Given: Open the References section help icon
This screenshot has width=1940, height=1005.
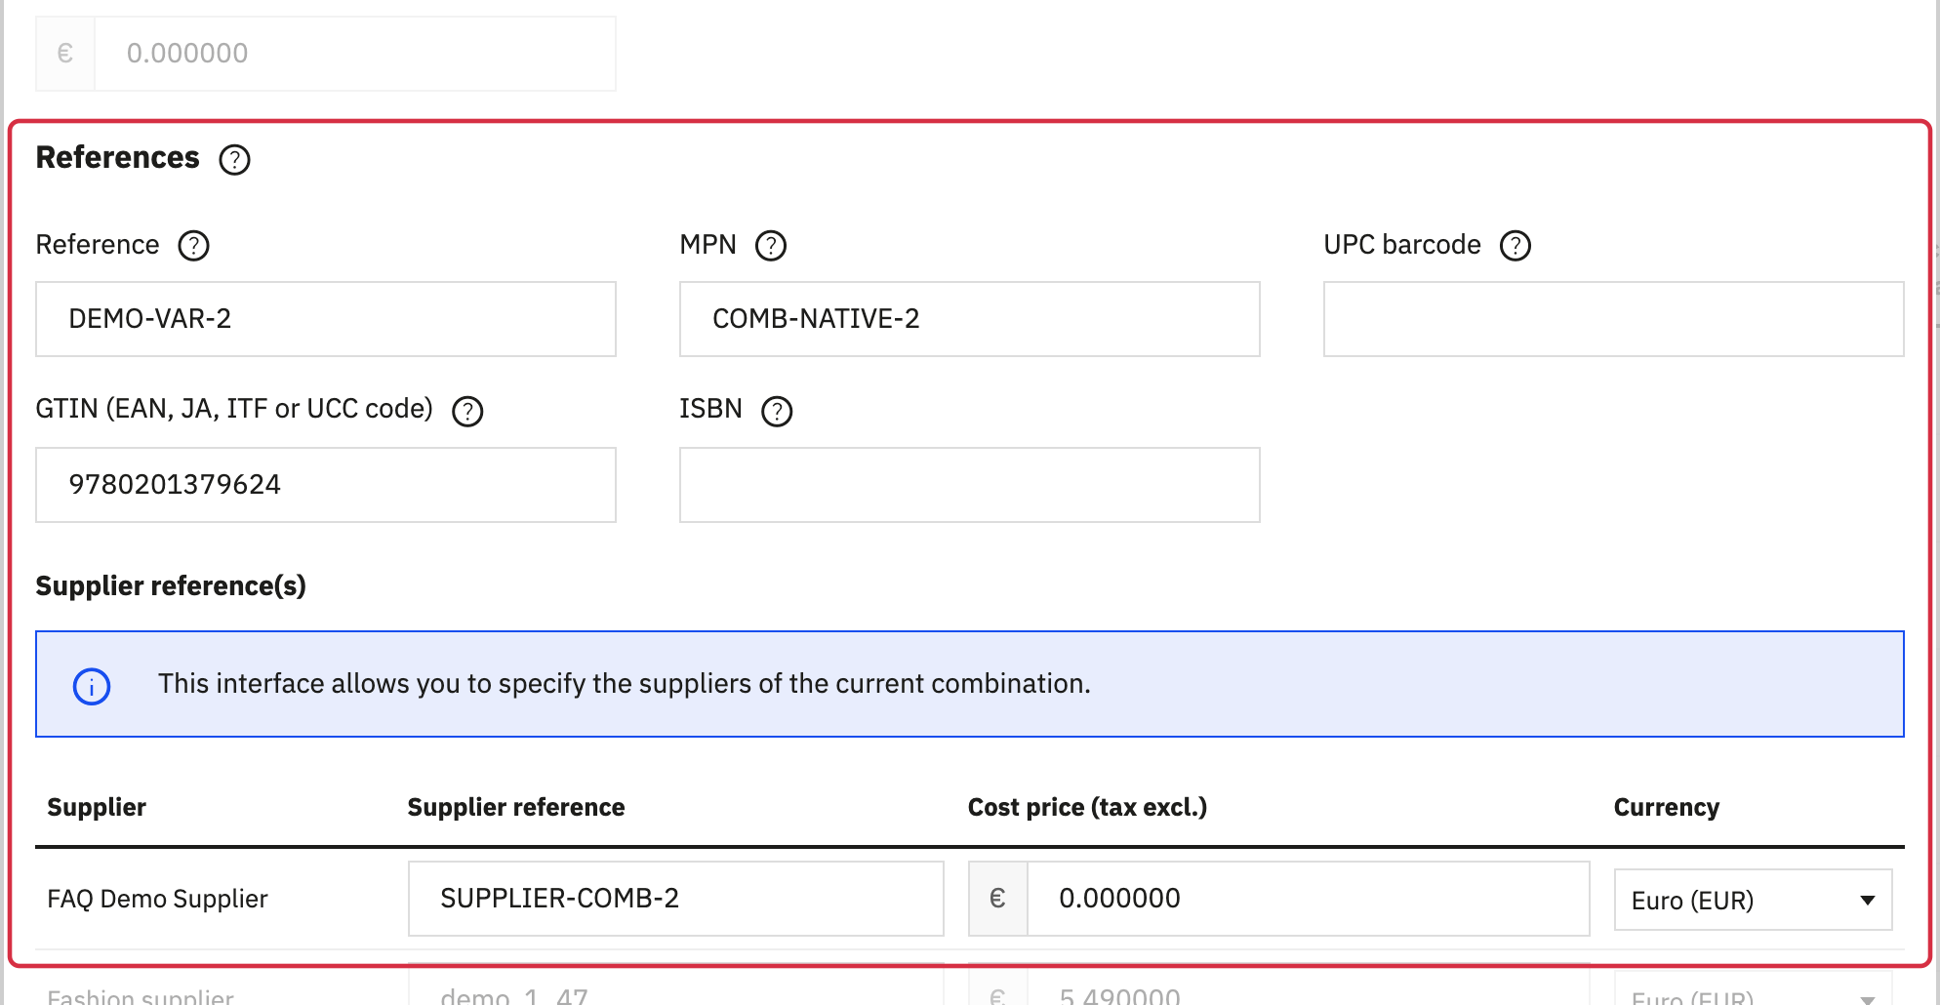Looking at the screenshot, I should click(x=234, y=159).
